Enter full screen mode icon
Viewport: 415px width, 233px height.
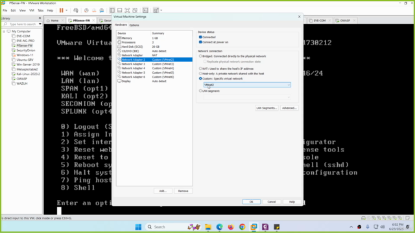pos(127,10)
